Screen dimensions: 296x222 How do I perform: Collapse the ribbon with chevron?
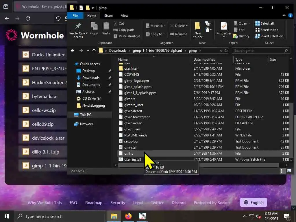pyautogui.click(x=284, y=16)
